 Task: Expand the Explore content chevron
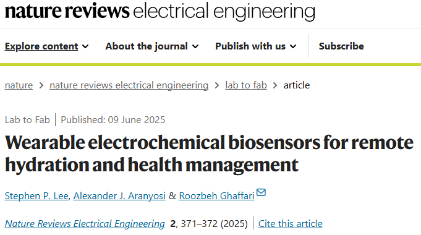(x=85, y=46)
